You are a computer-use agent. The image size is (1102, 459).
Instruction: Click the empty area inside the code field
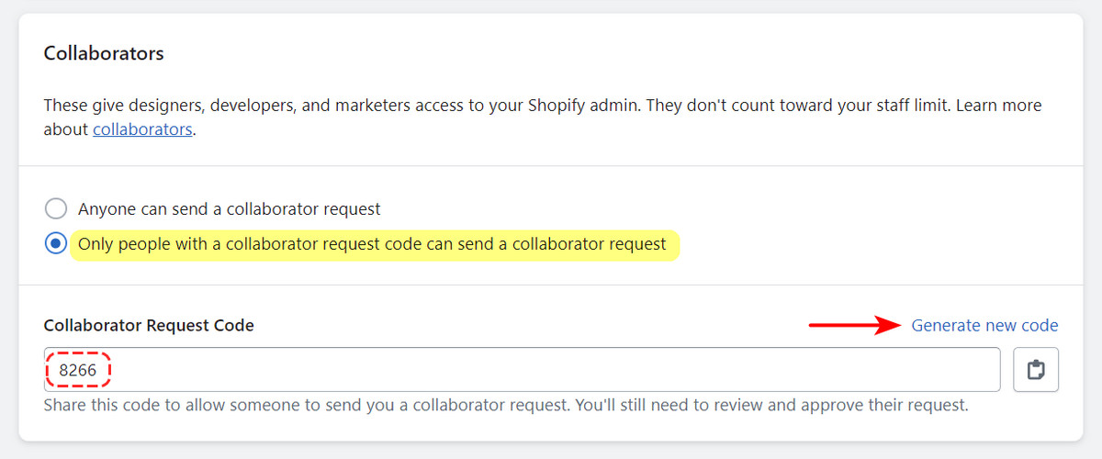[x=551, y=370]
